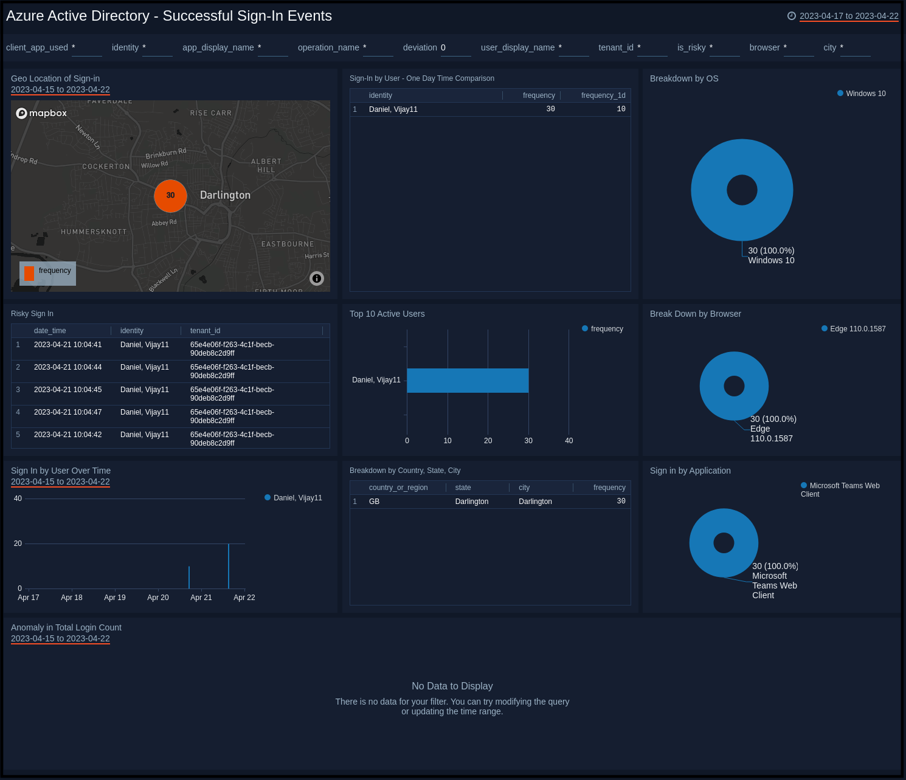Viewport: 906px width, 780px height.
Task: Edit the deviation filter value
Action: point(456,48)
